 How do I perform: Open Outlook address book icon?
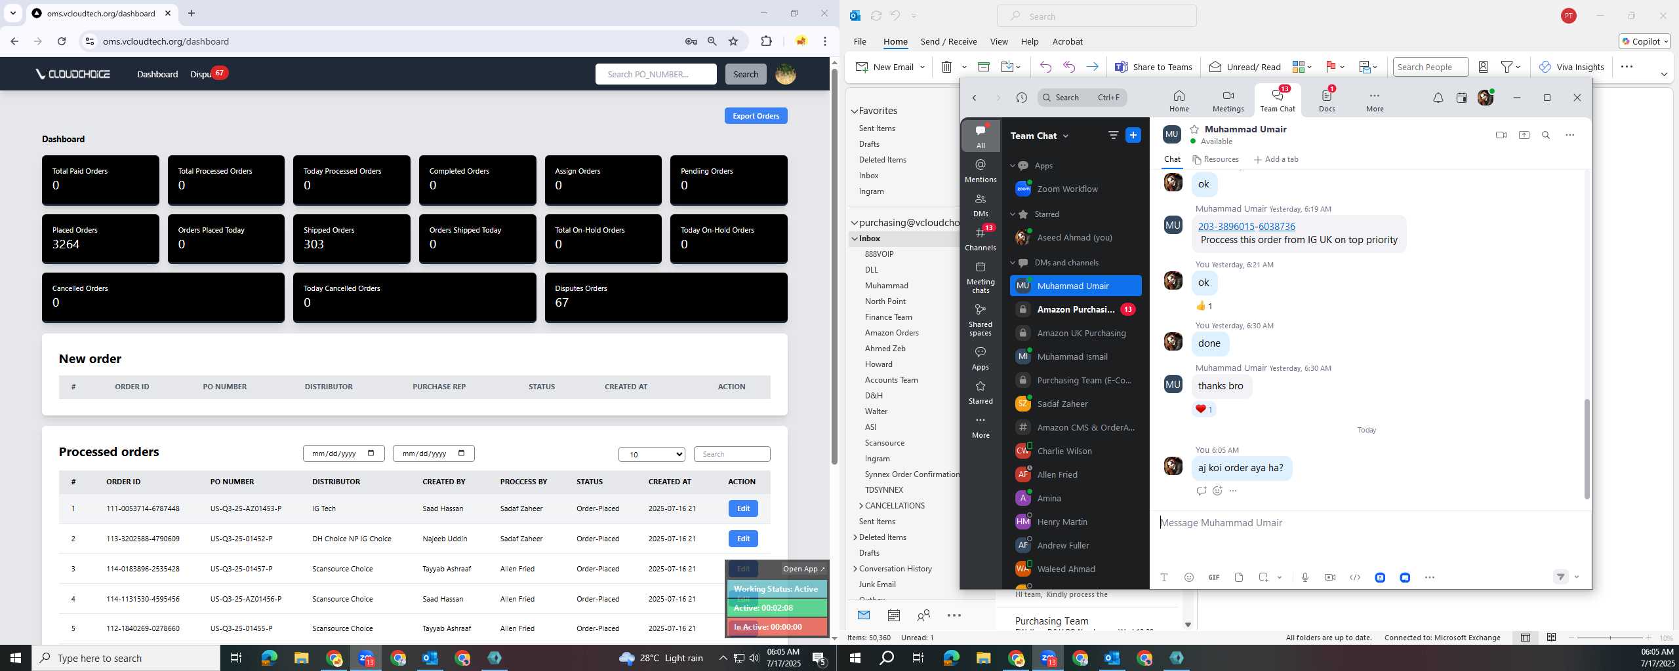coord(1483,67)
